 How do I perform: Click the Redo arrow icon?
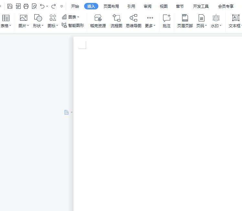pyautogui.click(x=54, y=6)
